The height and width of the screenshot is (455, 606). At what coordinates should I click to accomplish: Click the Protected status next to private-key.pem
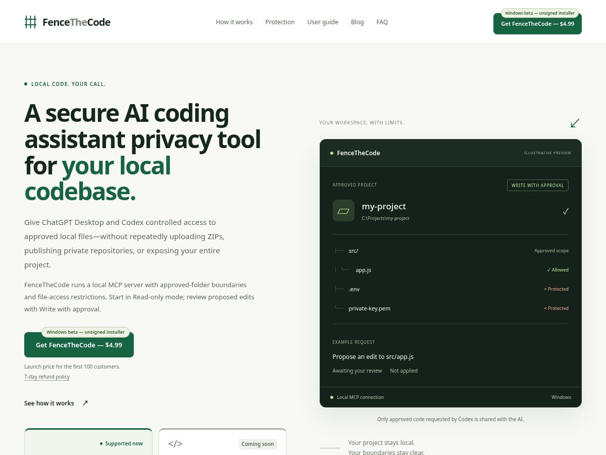point(556,308)
